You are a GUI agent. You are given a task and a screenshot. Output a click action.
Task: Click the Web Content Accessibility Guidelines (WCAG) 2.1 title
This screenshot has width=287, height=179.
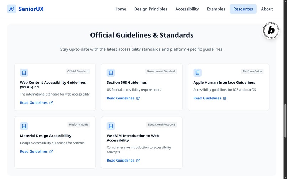[x=53, y=85]
